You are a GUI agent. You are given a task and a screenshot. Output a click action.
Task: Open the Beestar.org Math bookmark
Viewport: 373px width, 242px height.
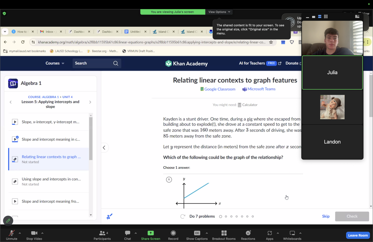pyautogui.click(x=103, y=51)
